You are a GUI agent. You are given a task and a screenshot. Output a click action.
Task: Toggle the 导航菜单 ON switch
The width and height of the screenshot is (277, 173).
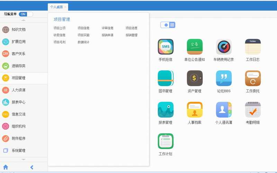point(26,14)
